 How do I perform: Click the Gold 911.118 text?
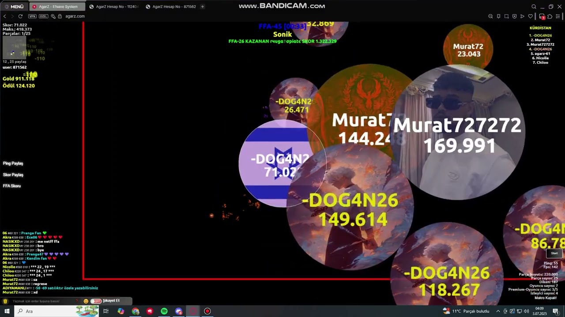click(x=19, y=79)
